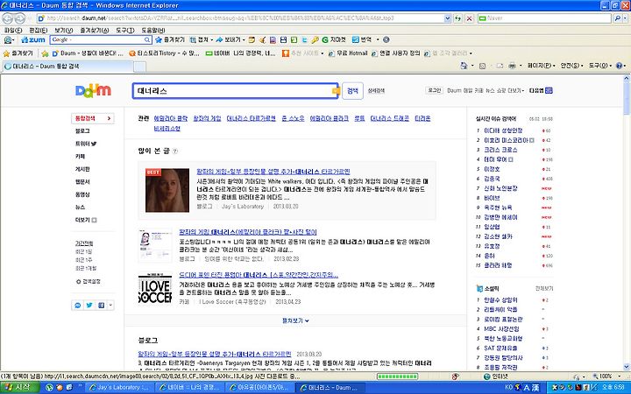Select the 대너리스 - Daum 통합 검색 browser tab
The image size is (631, 394).
[x=67, y=67]
